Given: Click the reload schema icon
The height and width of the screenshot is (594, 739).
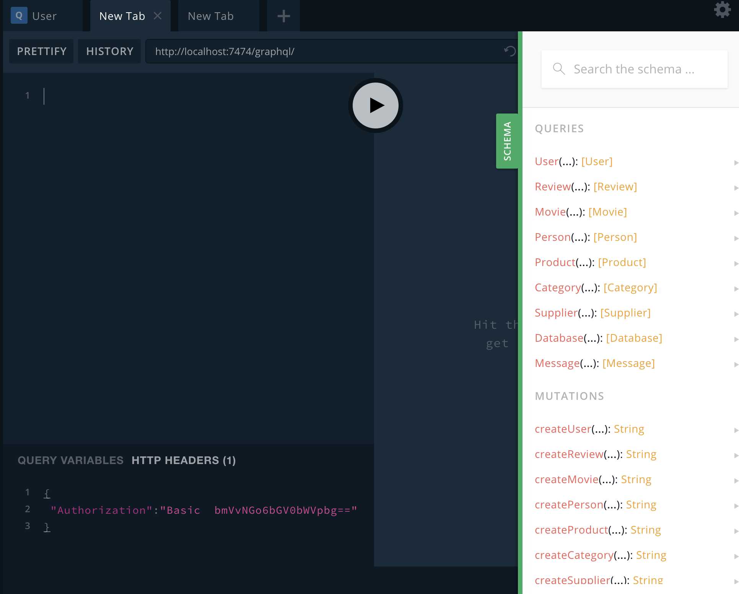Looking at the screenshot, I should (509, 51).
